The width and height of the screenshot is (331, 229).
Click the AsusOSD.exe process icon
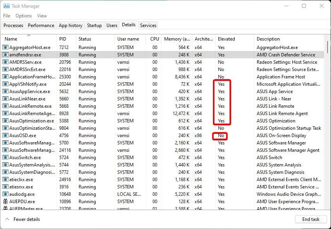[5, 136]
